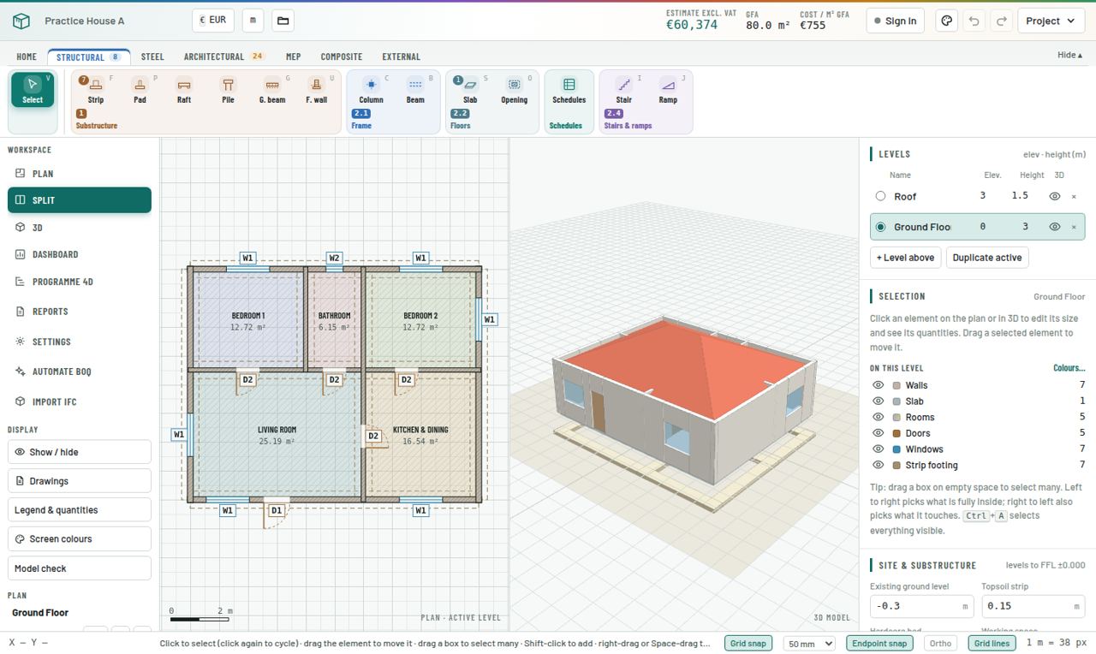Open Automate BOQ

click(x=80, y=372)
